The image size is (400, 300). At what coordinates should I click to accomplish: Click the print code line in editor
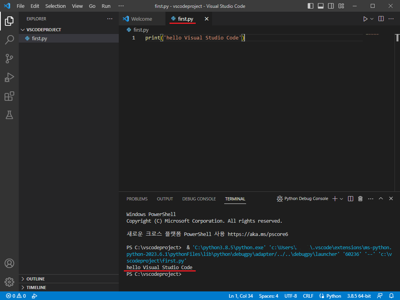point(195,38)
